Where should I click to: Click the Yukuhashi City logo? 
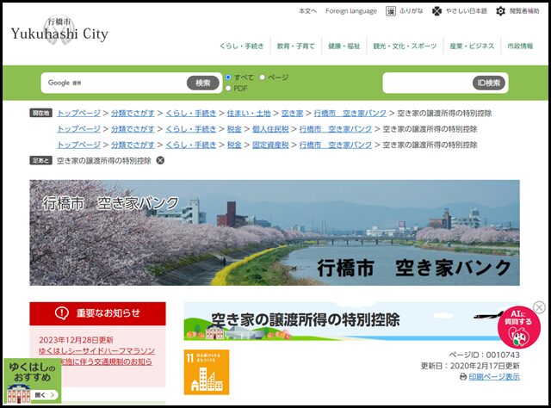click(59, 31)
